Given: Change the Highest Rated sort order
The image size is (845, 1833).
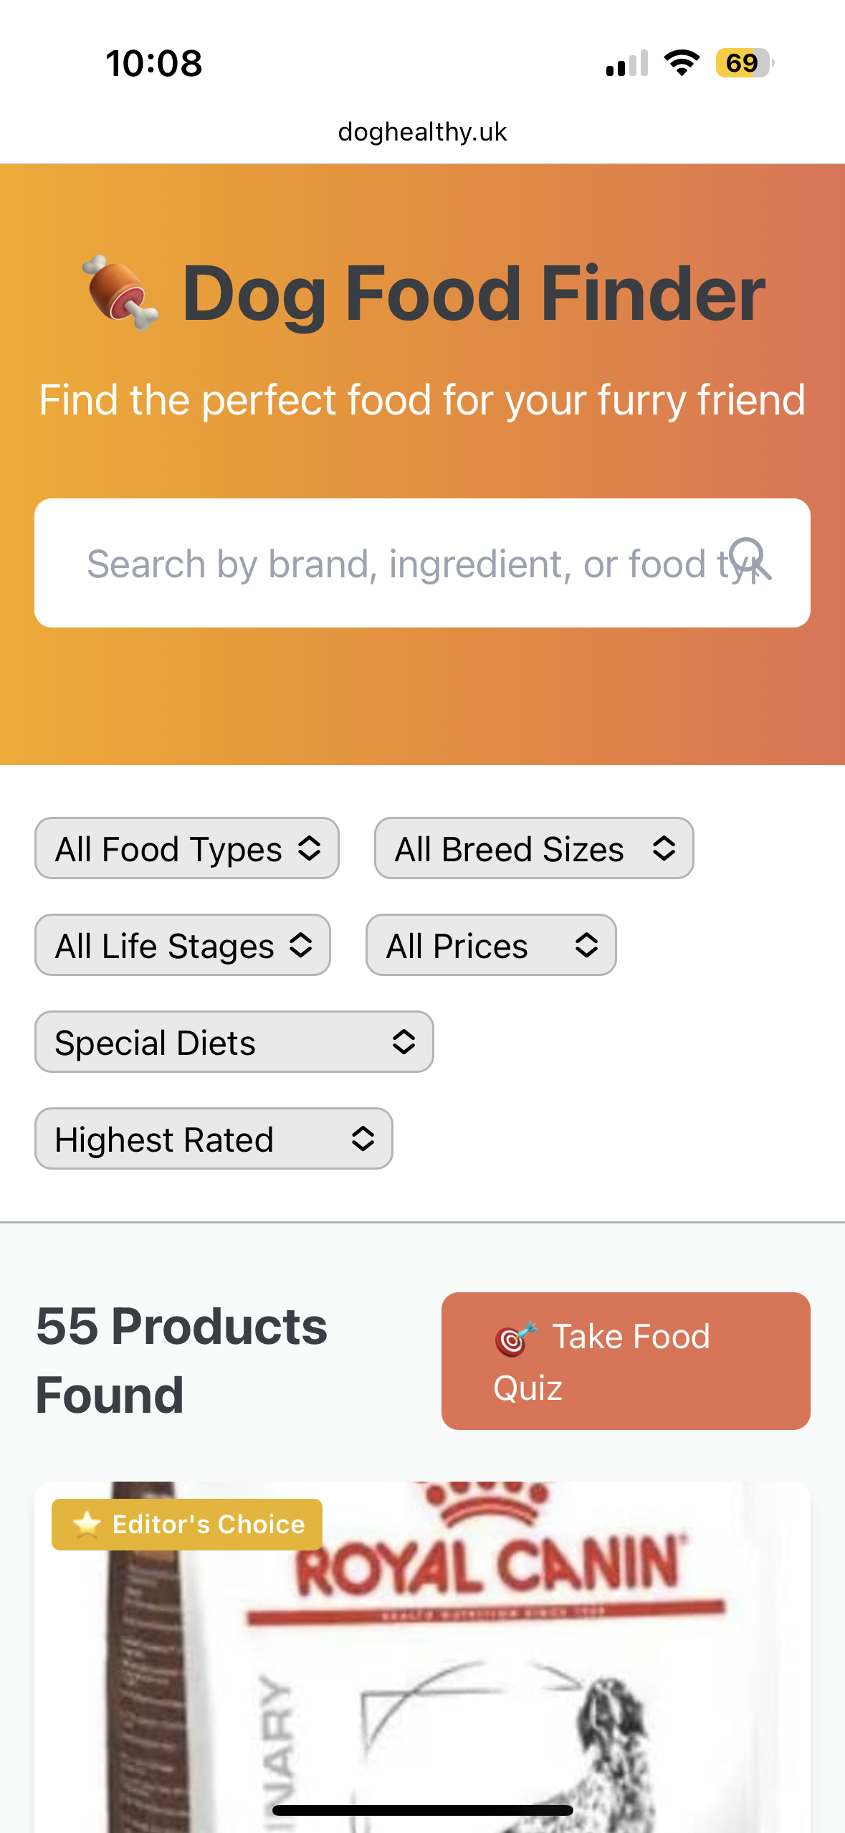Looking at the screenshot, I should click(x=214, y=1139).
